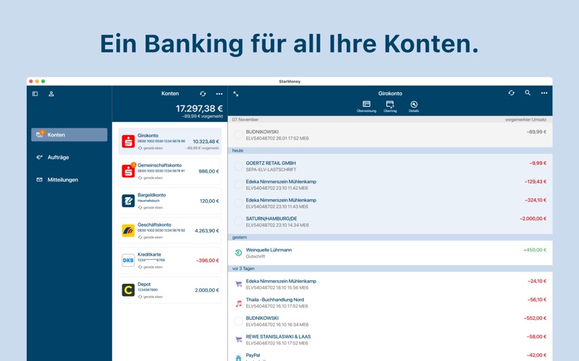
Task: Select the Bargeldkonto account card
Action: click(170, 201)
